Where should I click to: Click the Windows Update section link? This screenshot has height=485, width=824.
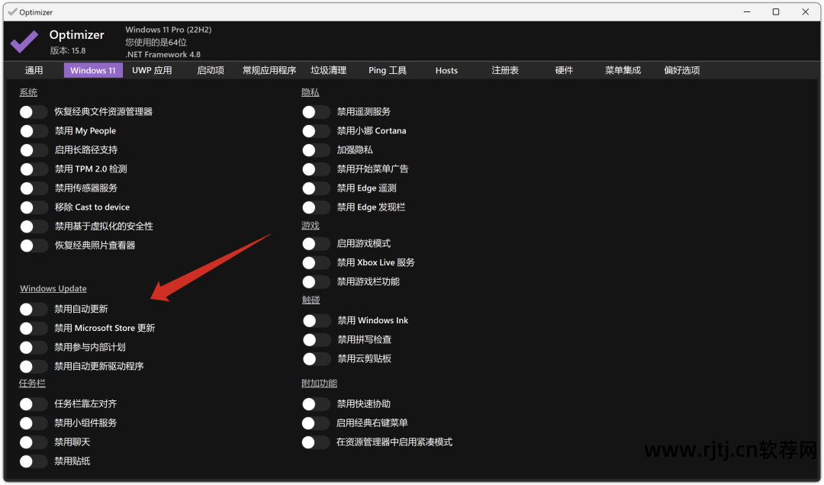(53, 288)
